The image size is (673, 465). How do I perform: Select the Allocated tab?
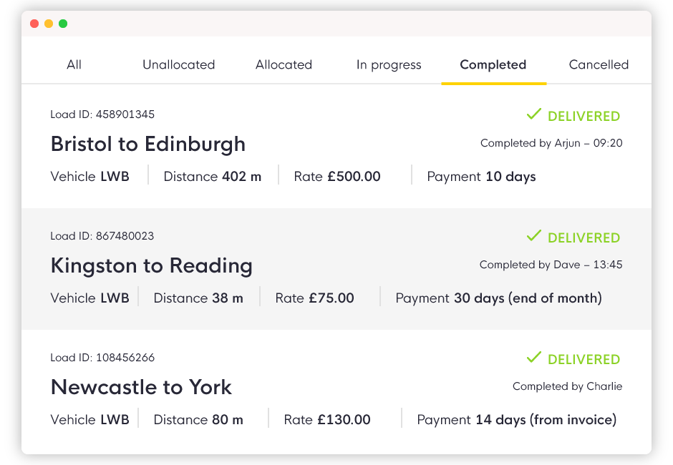pyautogui.click(x=284, y=65)
